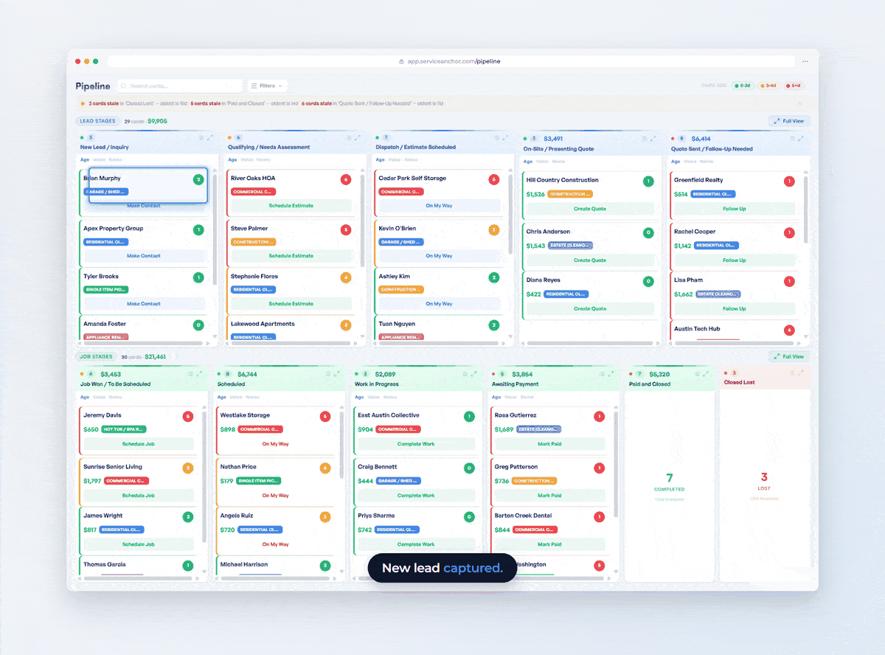Click Mark Paid on Rosa Gutierrez card
Viewport: 885px width, 655px height.
coord(549,444)
